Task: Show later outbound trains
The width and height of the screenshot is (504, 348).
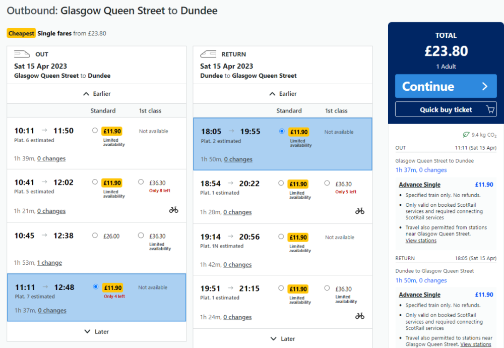Action: point(96,331)
